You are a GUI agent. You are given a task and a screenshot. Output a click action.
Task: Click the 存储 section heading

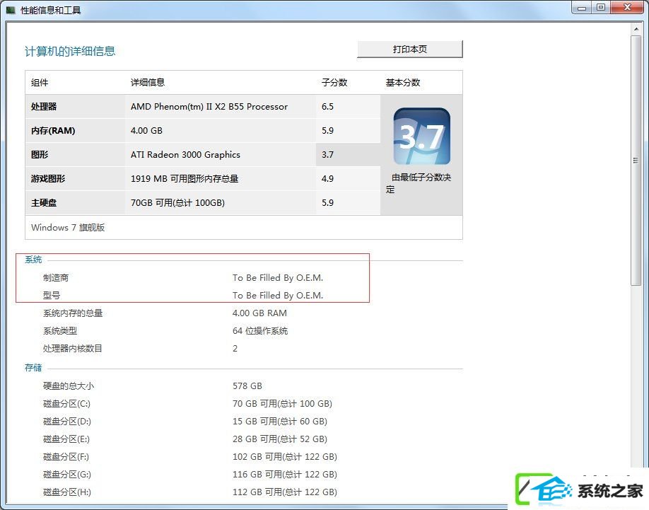point(33,368)
